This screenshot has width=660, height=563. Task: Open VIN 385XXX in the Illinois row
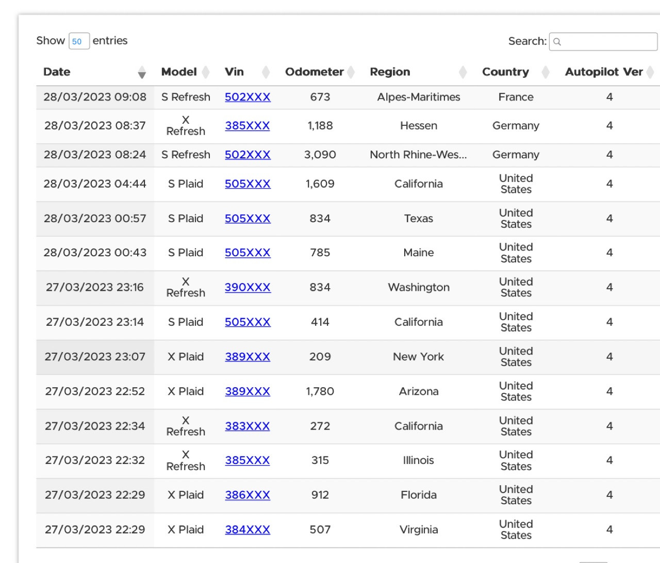[247, 460]
